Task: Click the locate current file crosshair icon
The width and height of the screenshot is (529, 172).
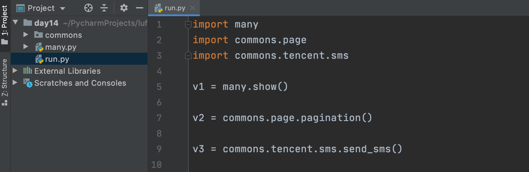Action: tap(88, 8)
